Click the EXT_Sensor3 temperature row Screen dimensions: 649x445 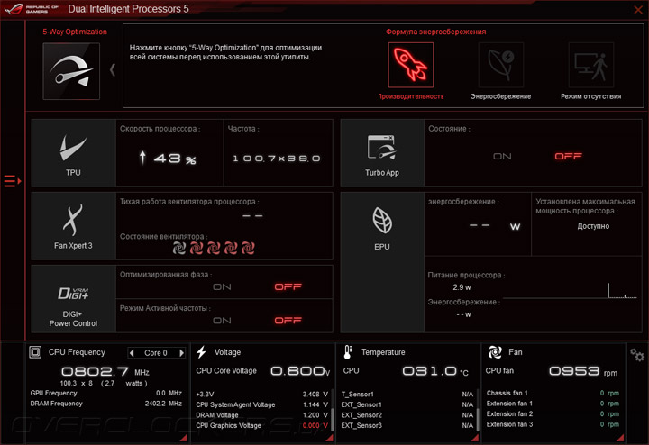pos(407,425)
